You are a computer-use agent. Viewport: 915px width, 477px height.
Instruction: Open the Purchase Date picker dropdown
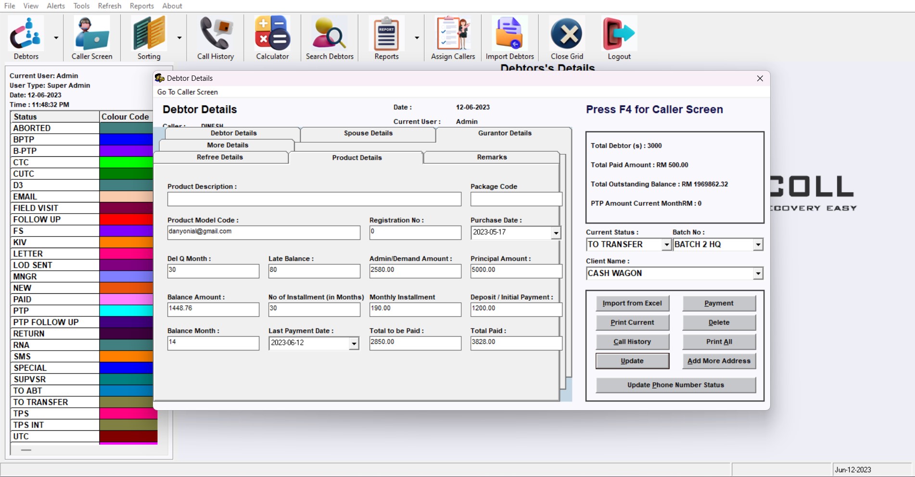(556, 233)
